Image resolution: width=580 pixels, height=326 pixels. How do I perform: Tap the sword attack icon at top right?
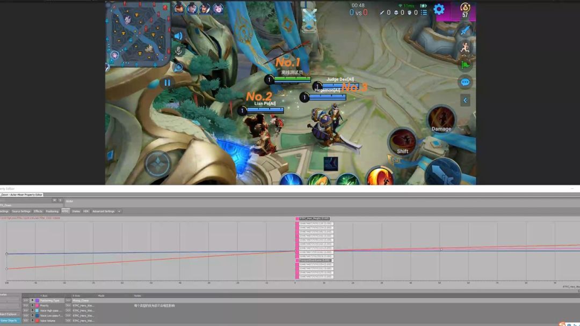(x=465, y=30)
